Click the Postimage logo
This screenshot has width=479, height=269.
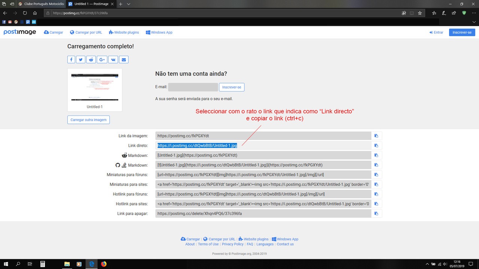point(20,32)
